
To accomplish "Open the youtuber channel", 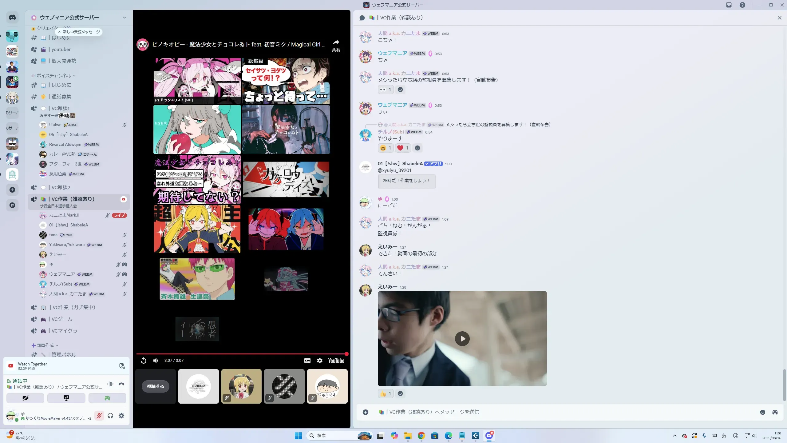I will pyautogui.click(x=61, y=50).
